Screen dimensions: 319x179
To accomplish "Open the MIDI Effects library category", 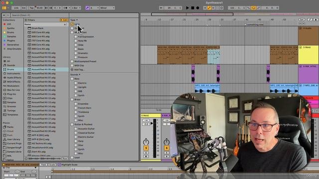I will pos(13,82).
